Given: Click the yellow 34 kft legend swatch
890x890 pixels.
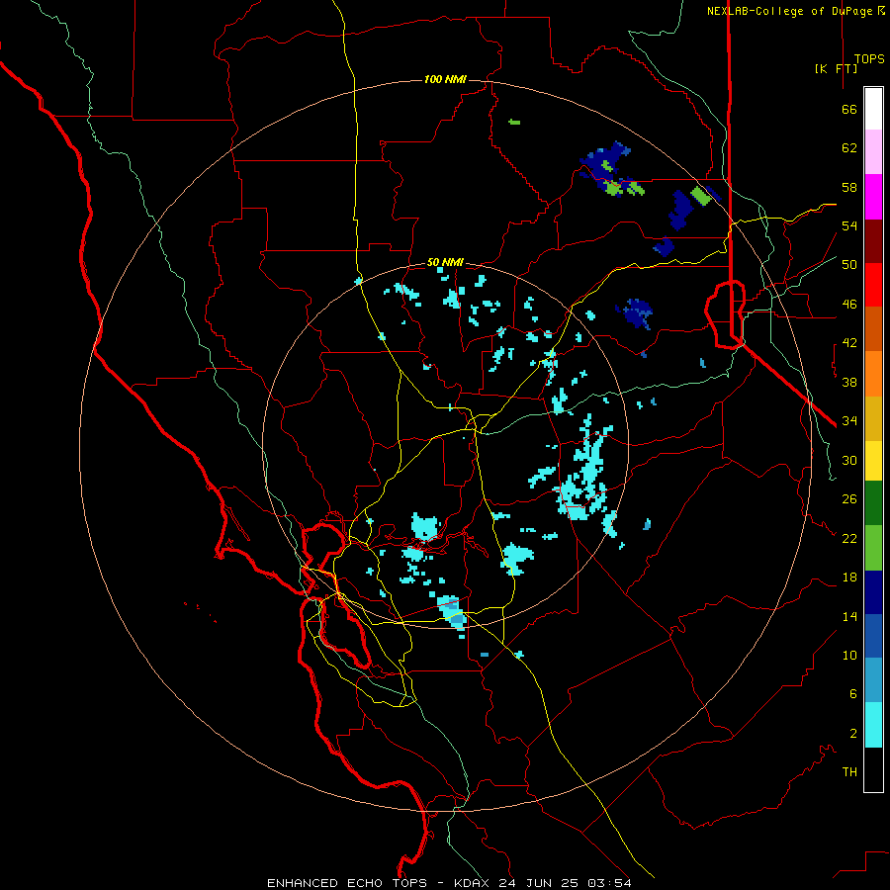Looking at the screenshot, I should tap(873, 460).
